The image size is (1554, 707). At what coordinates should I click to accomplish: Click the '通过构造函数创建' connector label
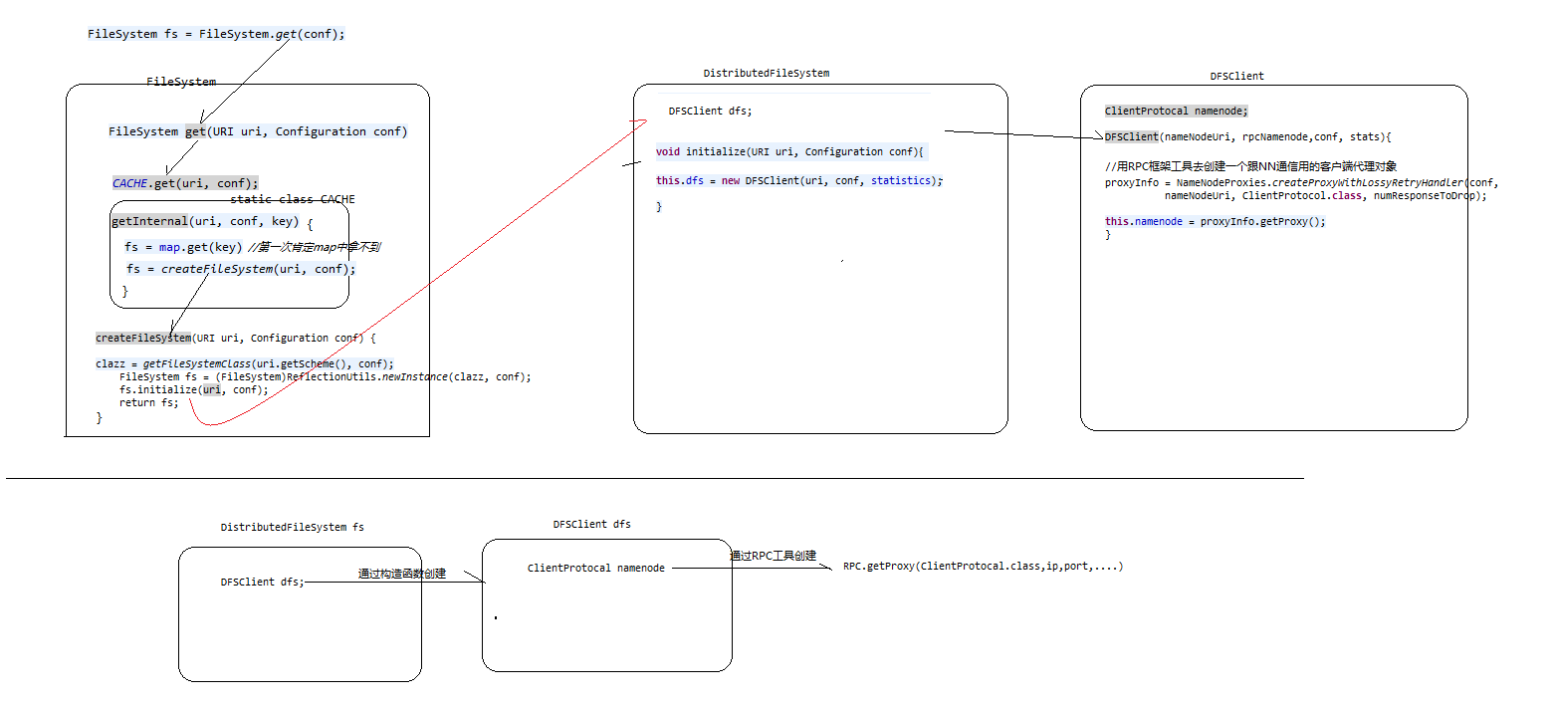click(x=402, y=575)
